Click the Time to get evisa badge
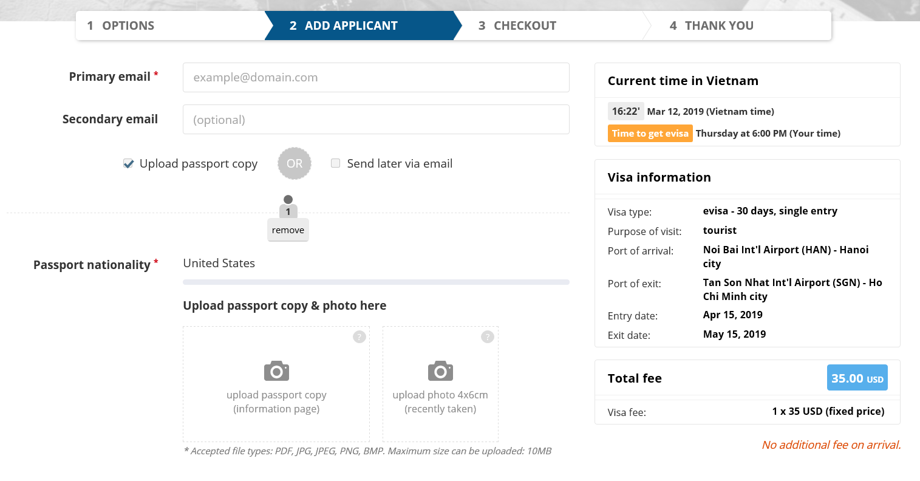The width and height of the screenshot is (920, 481). click(650, 134)
